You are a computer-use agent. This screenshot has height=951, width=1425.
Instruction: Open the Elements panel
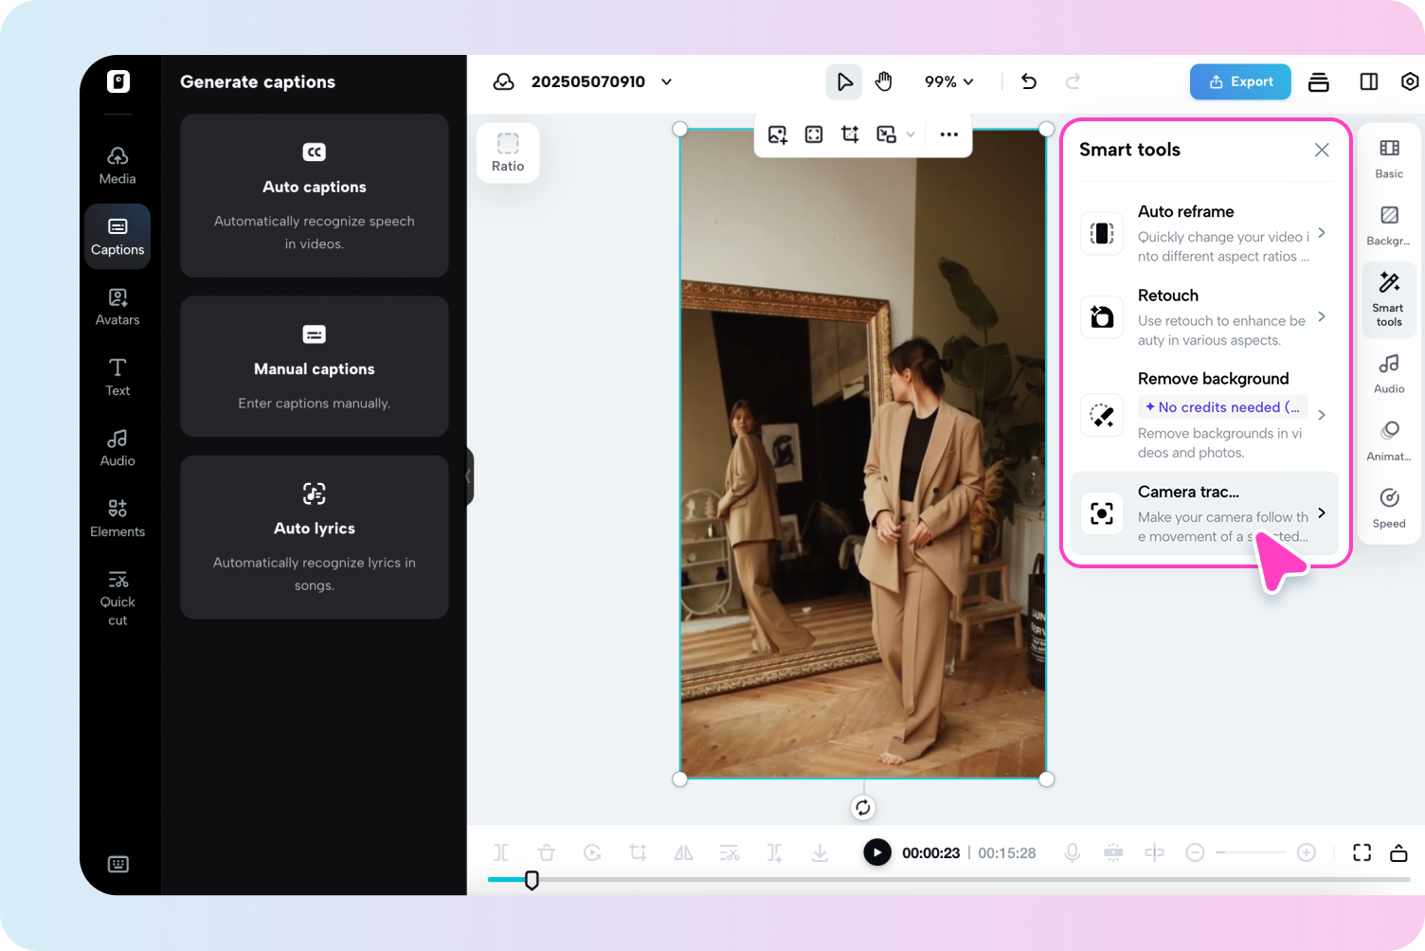click(x=117, y=518)
